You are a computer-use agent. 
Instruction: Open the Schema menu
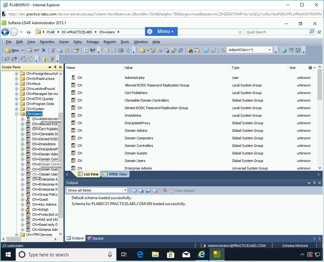(92, 42)
